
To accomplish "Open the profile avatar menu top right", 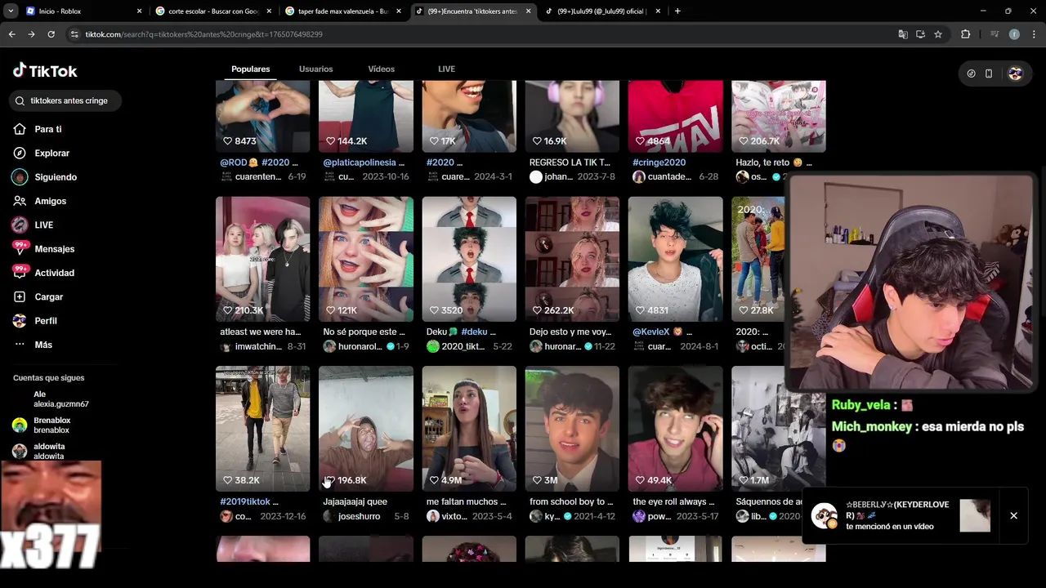I will click(x=1015, y=73).
